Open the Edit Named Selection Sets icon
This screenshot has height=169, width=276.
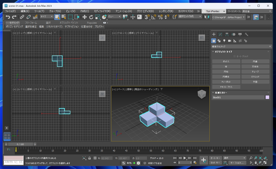175,17
